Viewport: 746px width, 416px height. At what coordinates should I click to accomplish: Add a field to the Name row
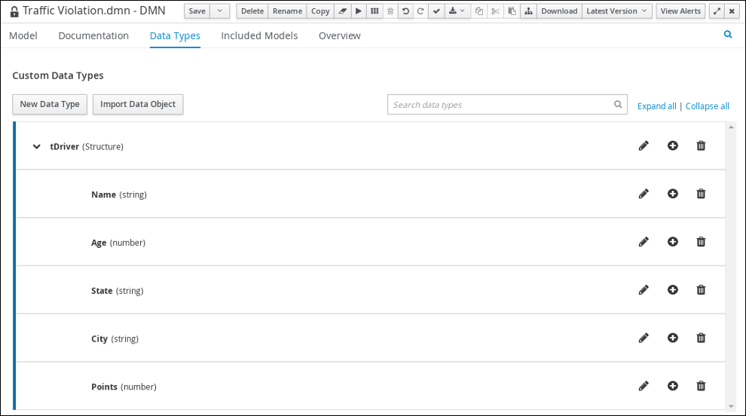(672, 194)
